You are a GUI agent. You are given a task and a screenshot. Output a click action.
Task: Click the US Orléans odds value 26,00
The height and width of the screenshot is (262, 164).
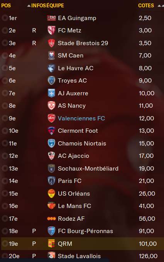point(147,193)
